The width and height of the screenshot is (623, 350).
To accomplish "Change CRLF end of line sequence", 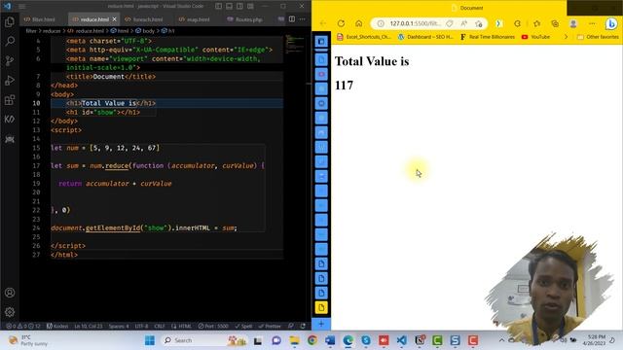I will [x=160, y=327].
